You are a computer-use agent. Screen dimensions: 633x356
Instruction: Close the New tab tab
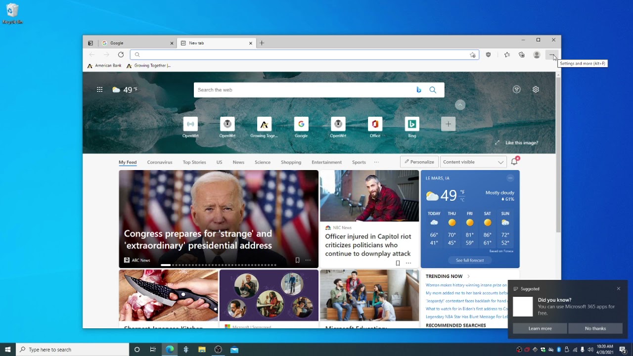(x=251, y=43)
